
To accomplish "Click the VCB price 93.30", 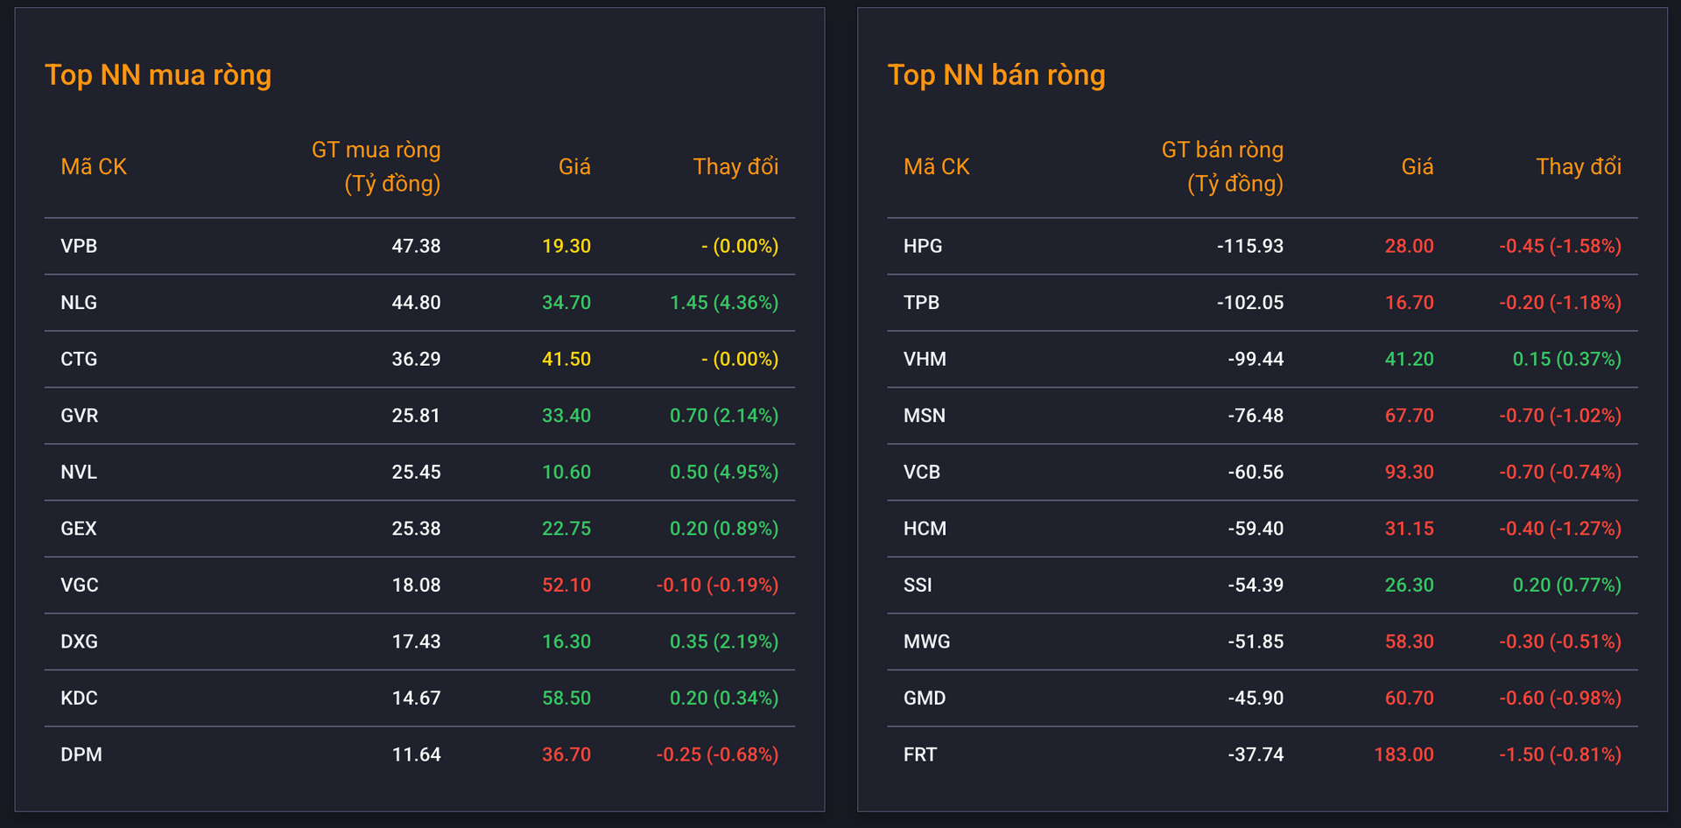I will tap(1410, 472).
